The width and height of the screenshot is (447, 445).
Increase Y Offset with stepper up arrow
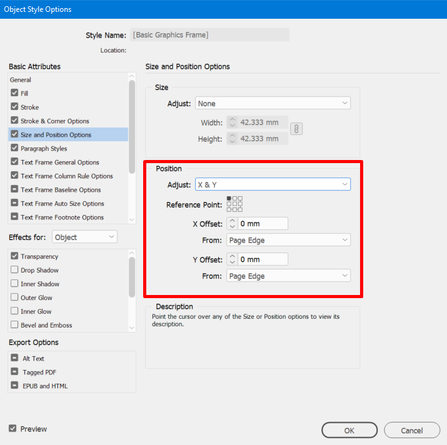(233, 256)
